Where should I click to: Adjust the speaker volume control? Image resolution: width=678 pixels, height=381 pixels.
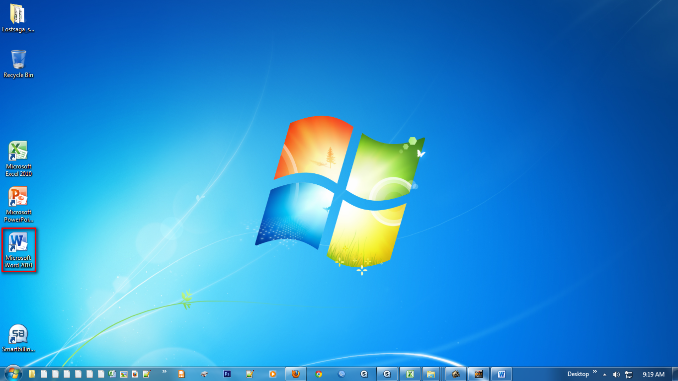tap(616, 374)
